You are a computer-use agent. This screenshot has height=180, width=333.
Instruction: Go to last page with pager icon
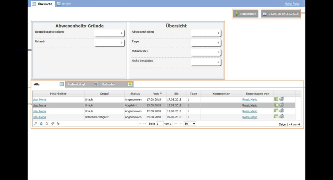(181, 124)
